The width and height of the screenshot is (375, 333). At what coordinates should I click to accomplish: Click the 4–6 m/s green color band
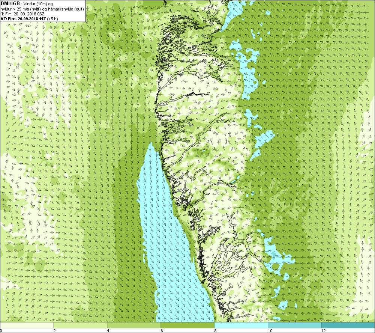pos(134,325)
